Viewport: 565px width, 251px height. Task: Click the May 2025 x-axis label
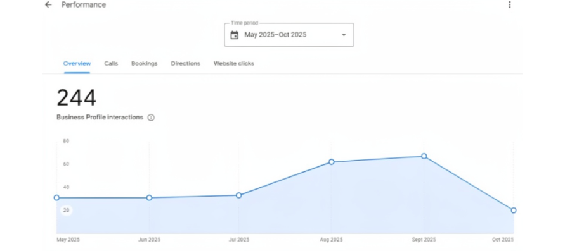[68, 240]
